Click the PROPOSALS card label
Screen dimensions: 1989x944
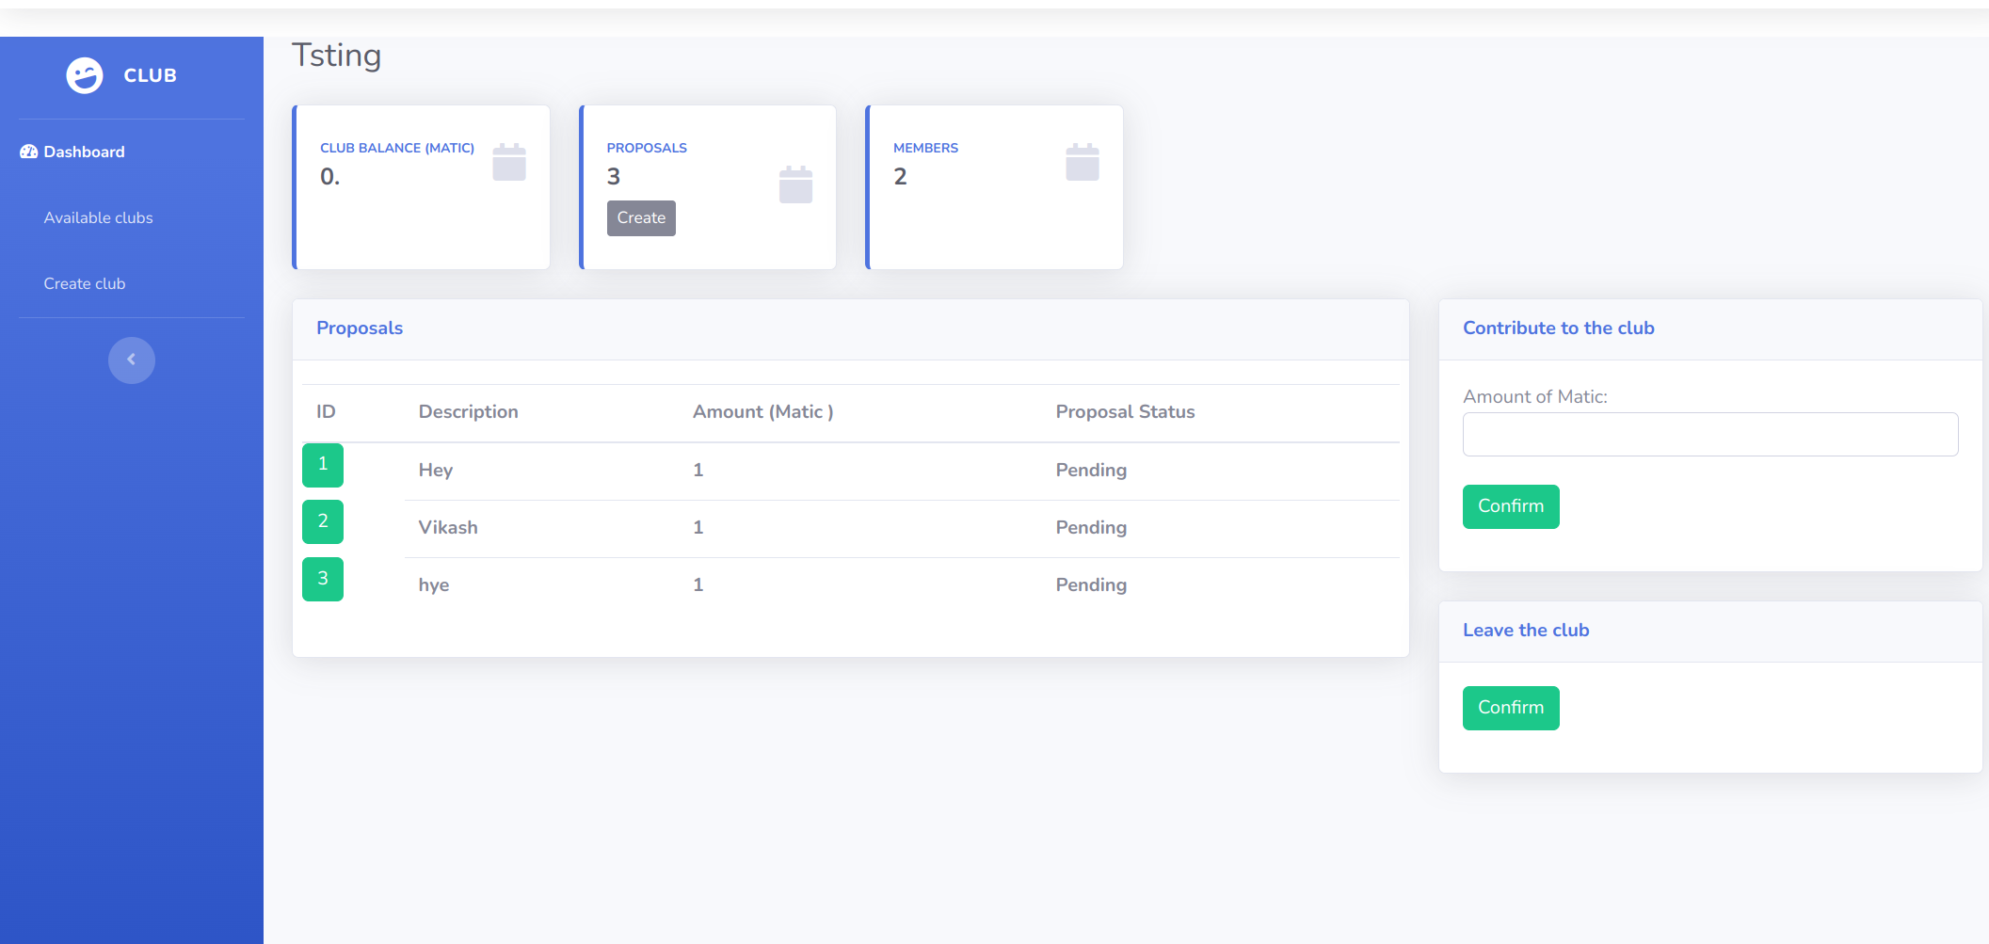pos(647,149)
